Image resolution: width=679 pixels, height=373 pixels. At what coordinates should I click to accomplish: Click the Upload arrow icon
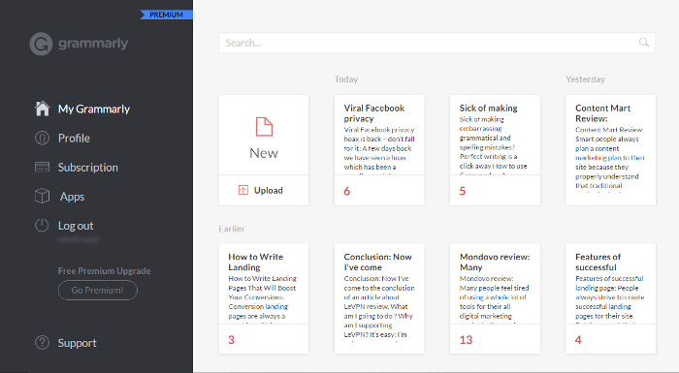243,190
